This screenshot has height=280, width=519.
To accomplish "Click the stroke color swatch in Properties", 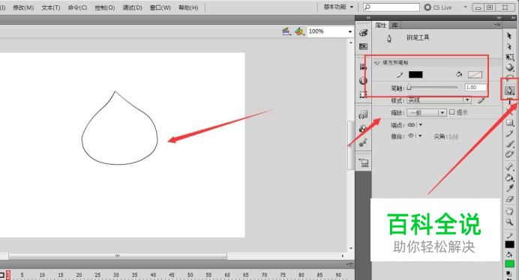I will point(415,75).
